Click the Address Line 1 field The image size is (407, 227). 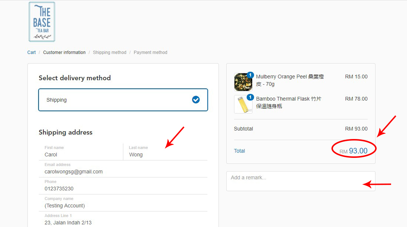tap(123, 222)
